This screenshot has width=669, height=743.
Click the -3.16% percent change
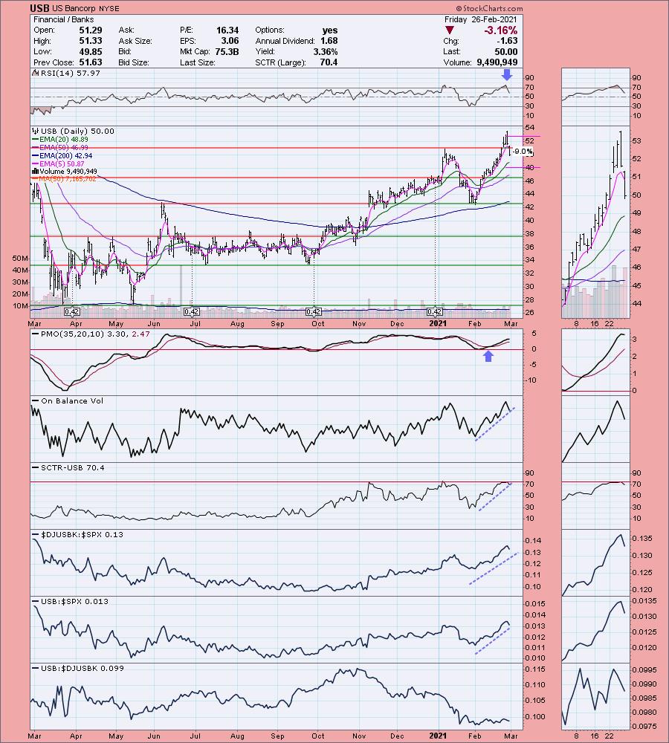tap(500, 30)
